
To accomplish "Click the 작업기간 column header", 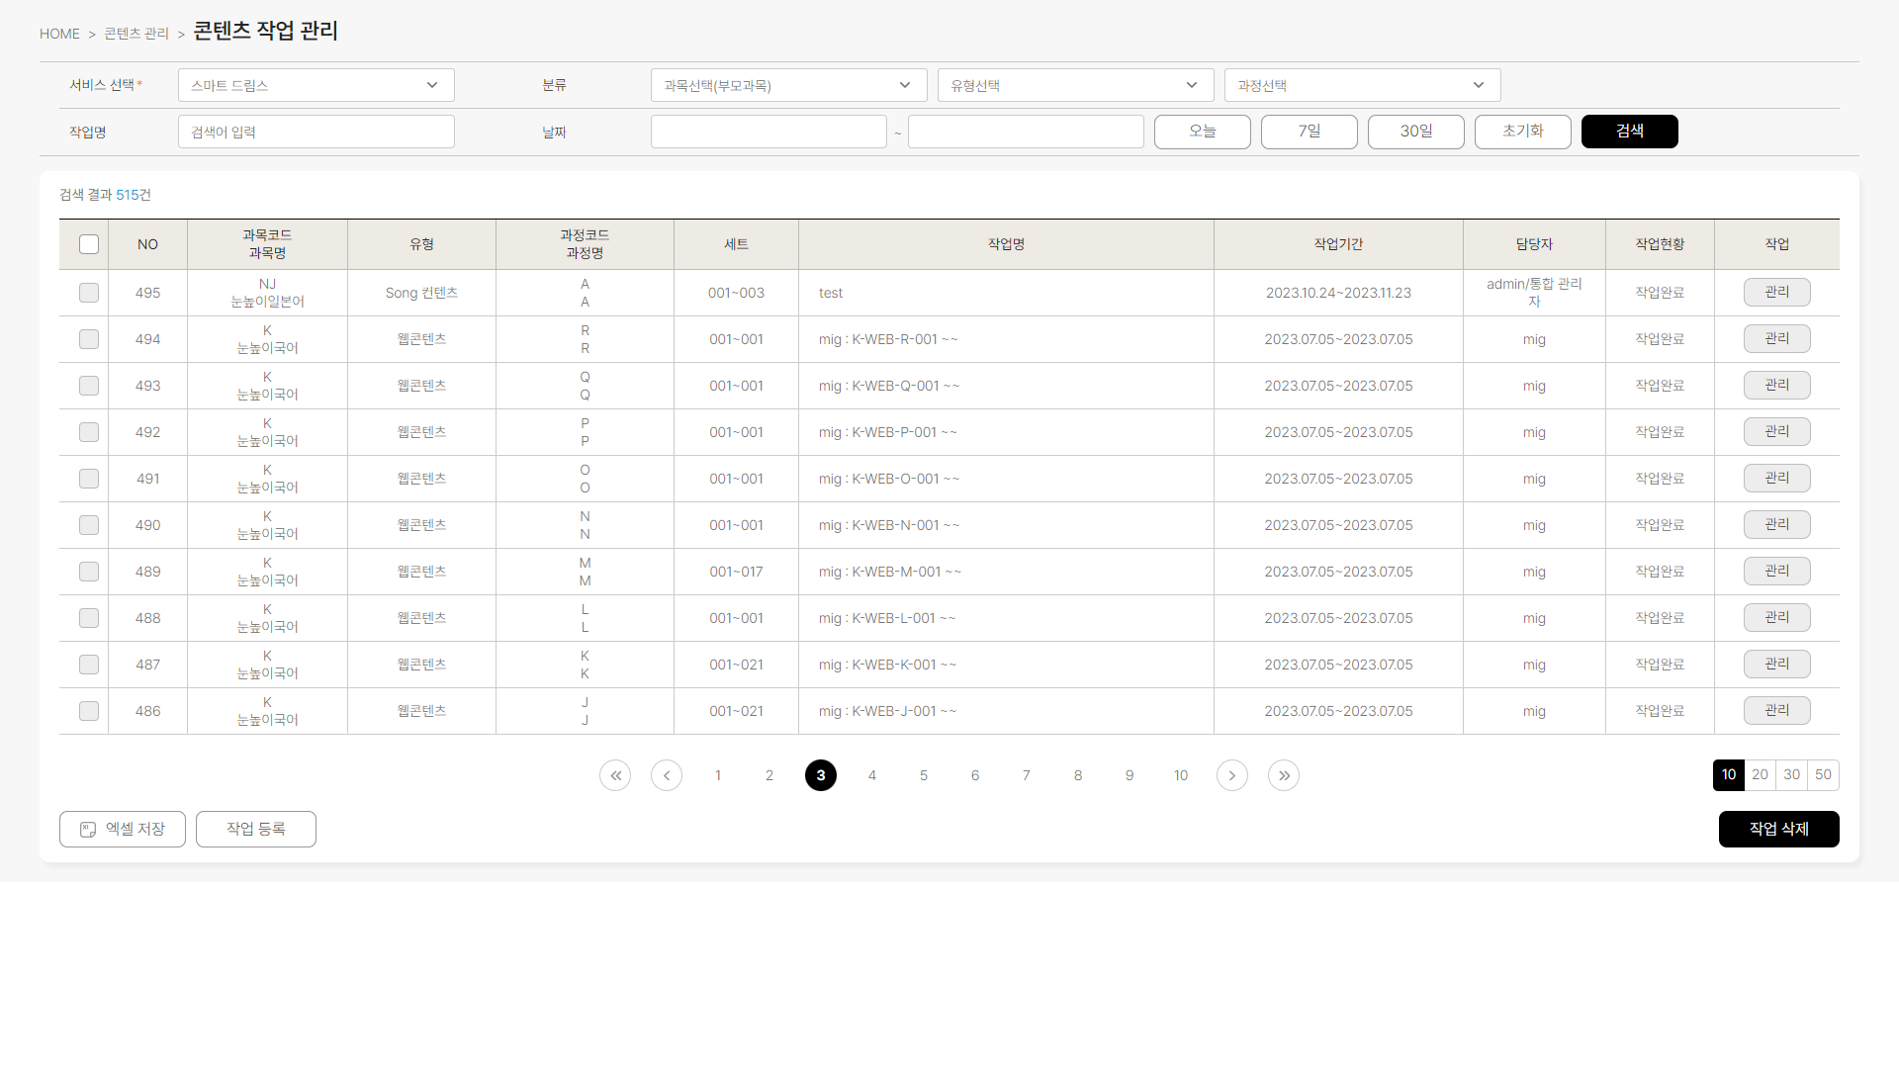I will [x=1338, y=244].
